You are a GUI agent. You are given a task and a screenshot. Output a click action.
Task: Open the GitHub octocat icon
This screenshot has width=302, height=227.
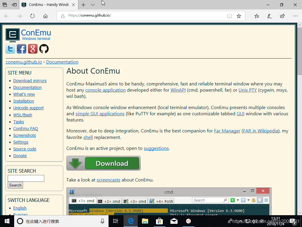44,49
